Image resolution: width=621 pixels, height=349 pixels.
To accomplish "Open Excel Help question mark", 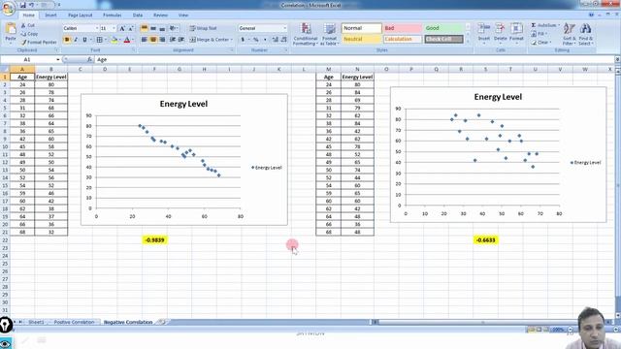I will pos(591,15).
